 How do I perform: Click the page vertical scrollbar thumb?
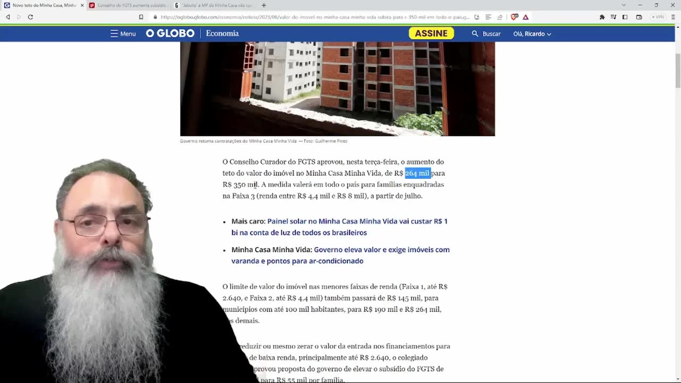click(x=678, y=71)
